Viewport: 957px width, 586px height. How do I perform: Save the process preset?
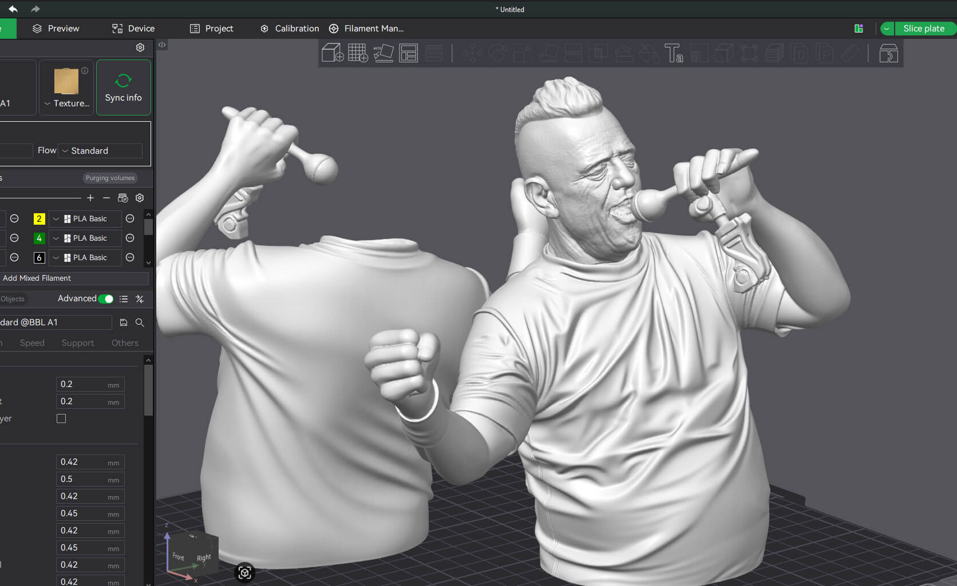(x=123, y=322)
